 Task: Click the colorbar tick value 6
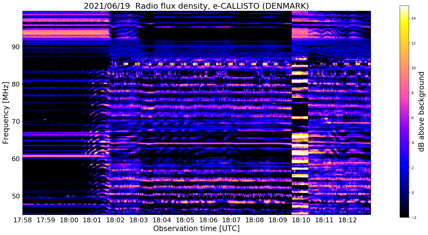412,118
